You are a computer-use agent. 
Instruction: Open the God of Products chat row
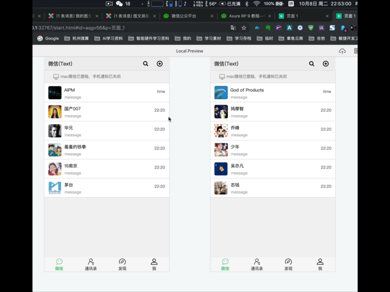click(x=273, y=92)
